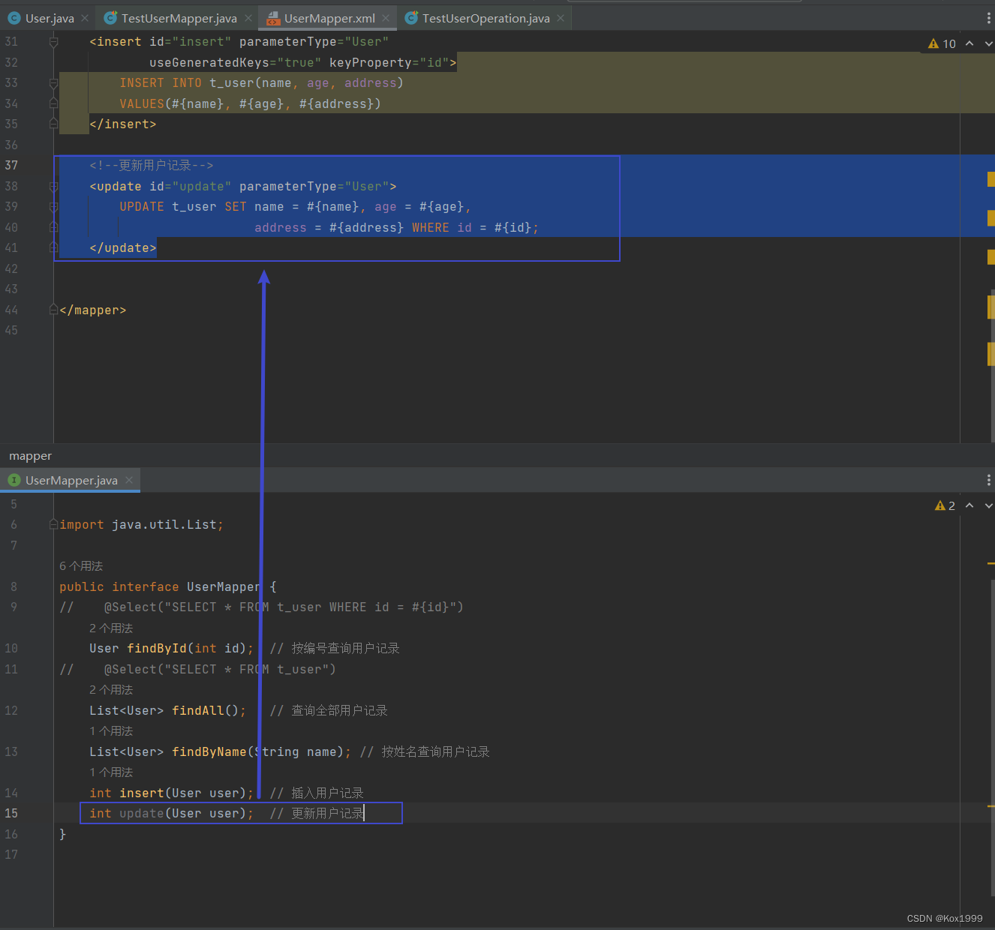Close the User.java tab
The image size is (995, 930).
[85, 18]
